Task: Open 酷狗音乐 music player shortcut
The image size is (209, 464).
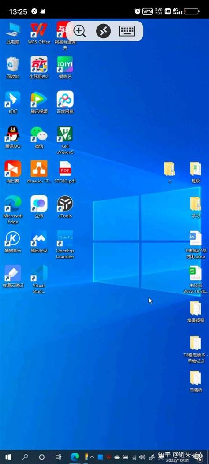Action: [13, 242]
